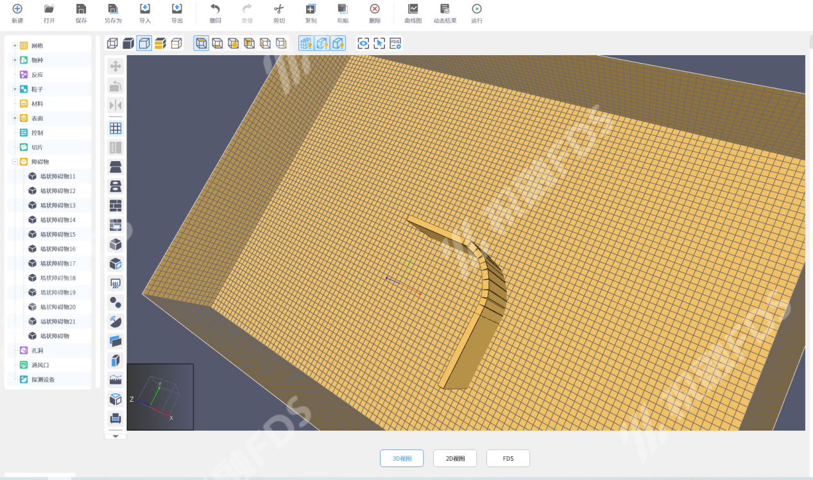The width and height of the screenshot is (813, 480).
Task: Select the grid mesh tool in vertical toolbar
Action: (116, 128)
